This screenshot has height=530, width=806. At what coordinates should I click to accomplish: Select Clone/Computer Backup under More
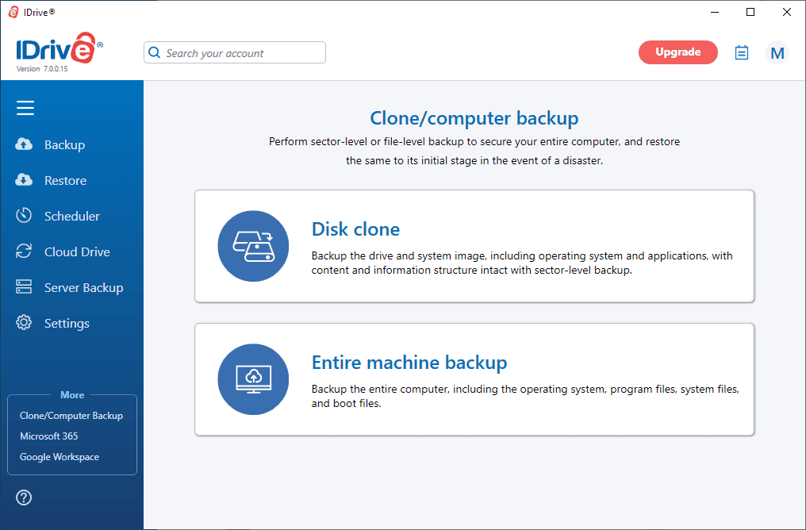[71, 416]
